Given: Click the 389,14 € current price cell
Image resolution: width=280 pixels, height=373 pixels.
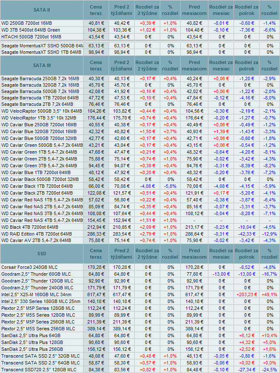Looking at the screenshot, I should pyautogui.click(x=96, y=329).
